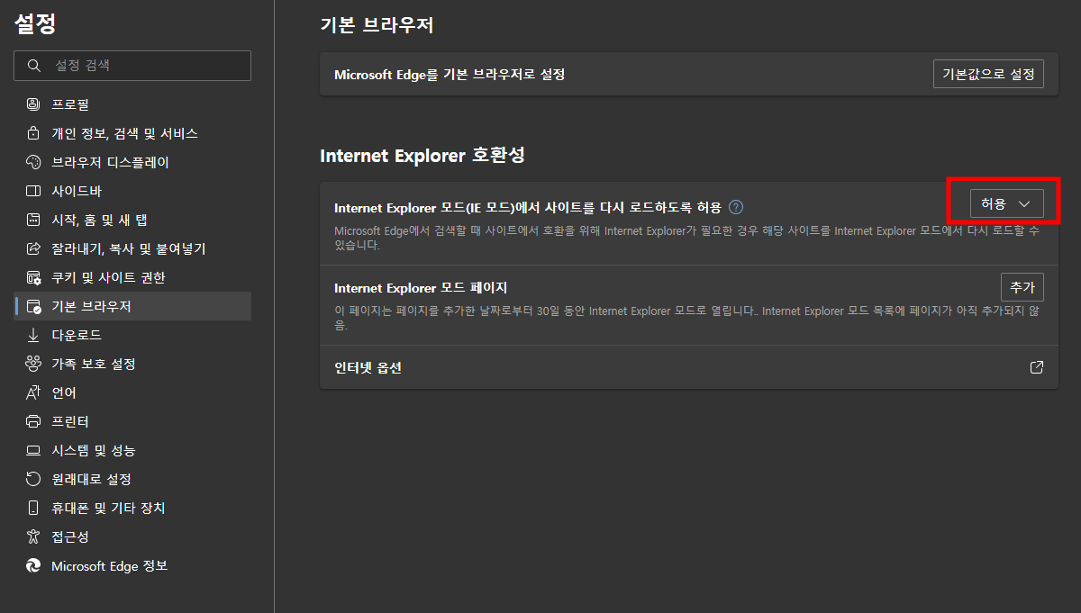Open 브라우저 디스플레이 settings

coord(133,162)
